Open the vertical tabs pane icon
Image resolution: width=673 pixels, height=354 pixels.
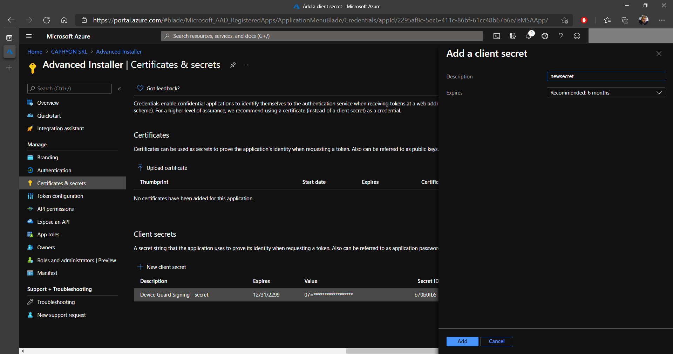tap(9, 37)
